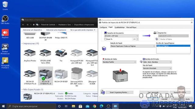Launch Google Chrome from the taskbar

point(94,106)
